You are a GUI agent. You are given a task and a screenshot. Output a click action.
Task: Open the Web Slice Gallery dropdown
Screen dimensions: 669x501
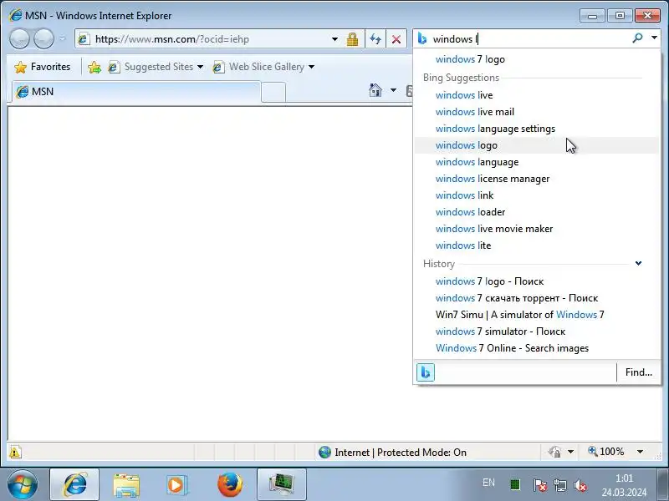[x=263, y=67]
